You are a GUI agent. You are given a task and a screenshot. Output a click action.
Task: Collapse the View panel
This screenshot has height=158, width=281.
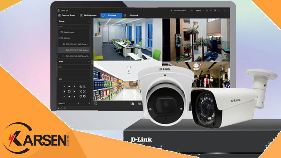tap(89, 62)
